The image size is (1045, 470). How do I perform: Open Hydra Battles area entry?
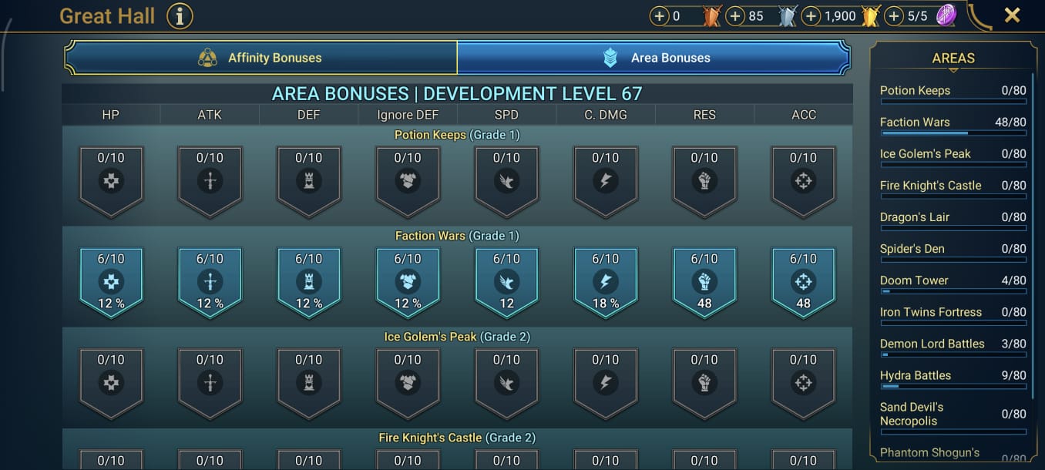[x=953, y=377]
